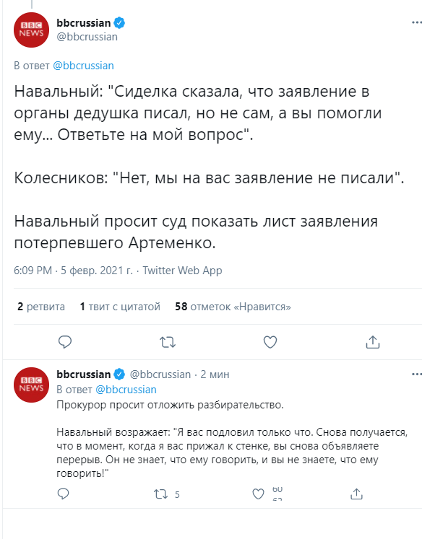Open the 6:09 PM 5 февр. 2021 timestamp

[x=73, y=271]
